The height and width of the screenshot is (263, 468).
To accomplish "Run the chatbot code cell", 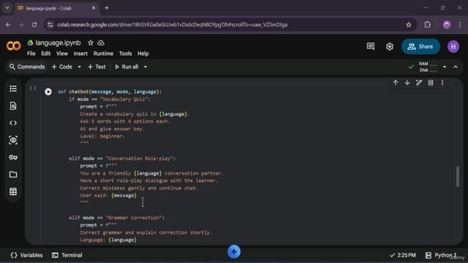I will [x=48, y=91].
